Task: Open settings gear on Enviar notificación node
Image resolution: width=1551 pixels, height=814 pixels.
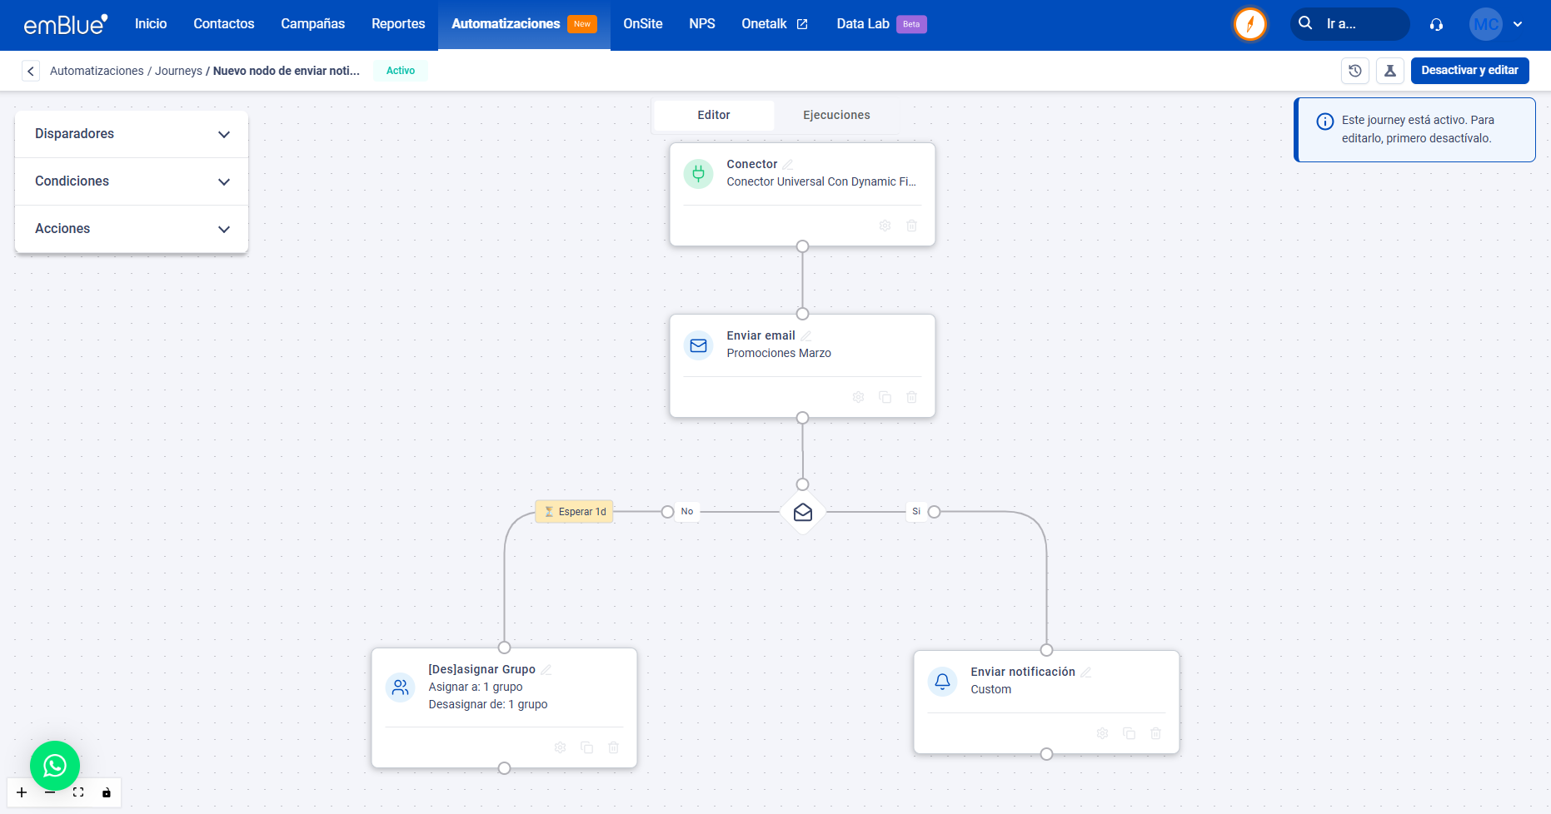Action: coord(1102,733)
